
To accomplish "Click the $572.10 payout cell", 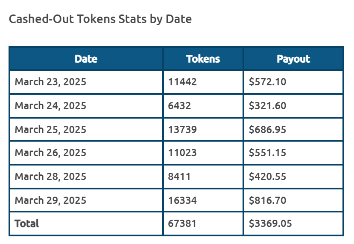I will (x=293, y=82).
